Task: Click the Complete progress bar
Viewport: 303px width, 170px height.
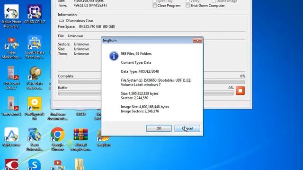Action: pyautogui.click(x=151, y=81)
